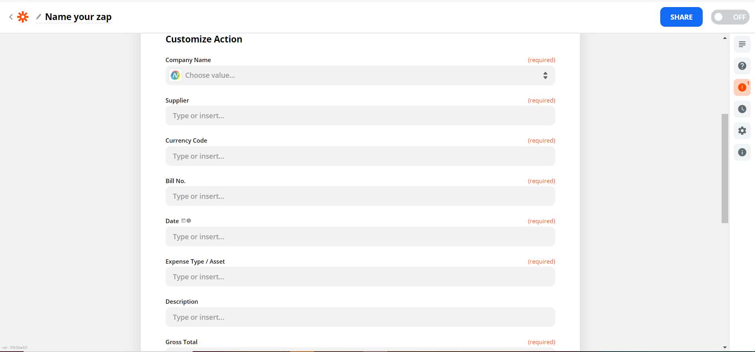The width and height of the screenshot is (755, 352).
Task: Click the 'Supplier' field label
Action: [177, 100]
